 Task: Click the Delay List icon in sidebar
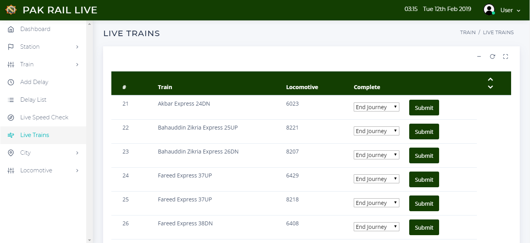[11, 100]
